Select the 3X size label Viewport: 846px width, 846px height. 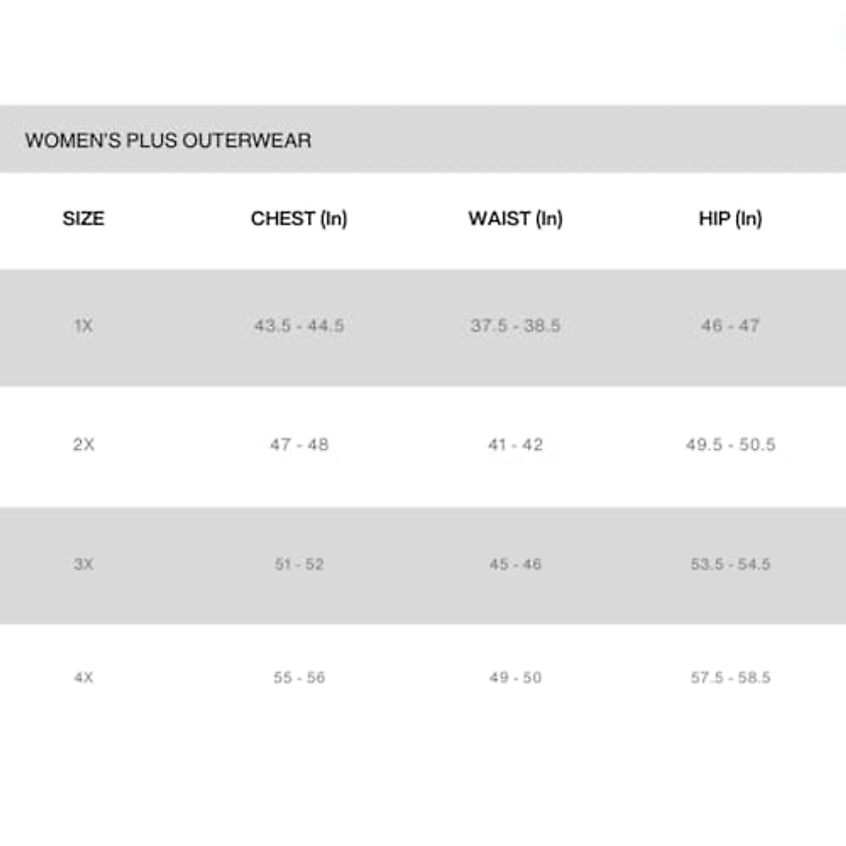tap(83, 564)
